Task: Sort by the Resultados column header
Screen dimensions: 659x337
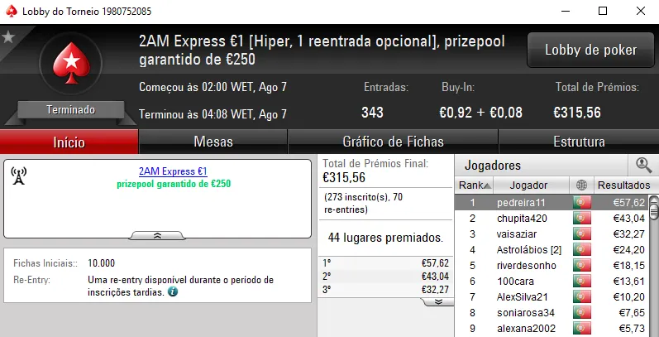Action: pos(623,185)
